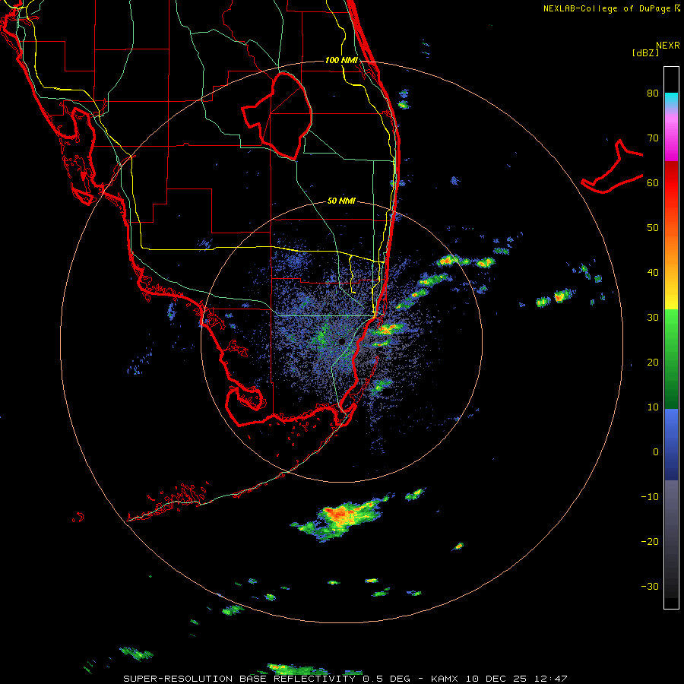The image size is (684, 684).
Task: Click the 50 value on the dBZ scale
Action: point(653,228)
